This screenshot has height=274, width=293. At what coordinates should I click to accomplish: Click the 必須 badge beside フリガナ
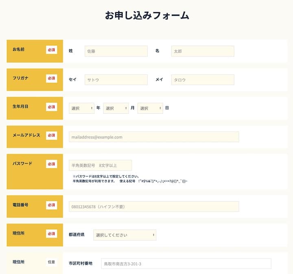[51, 78]
